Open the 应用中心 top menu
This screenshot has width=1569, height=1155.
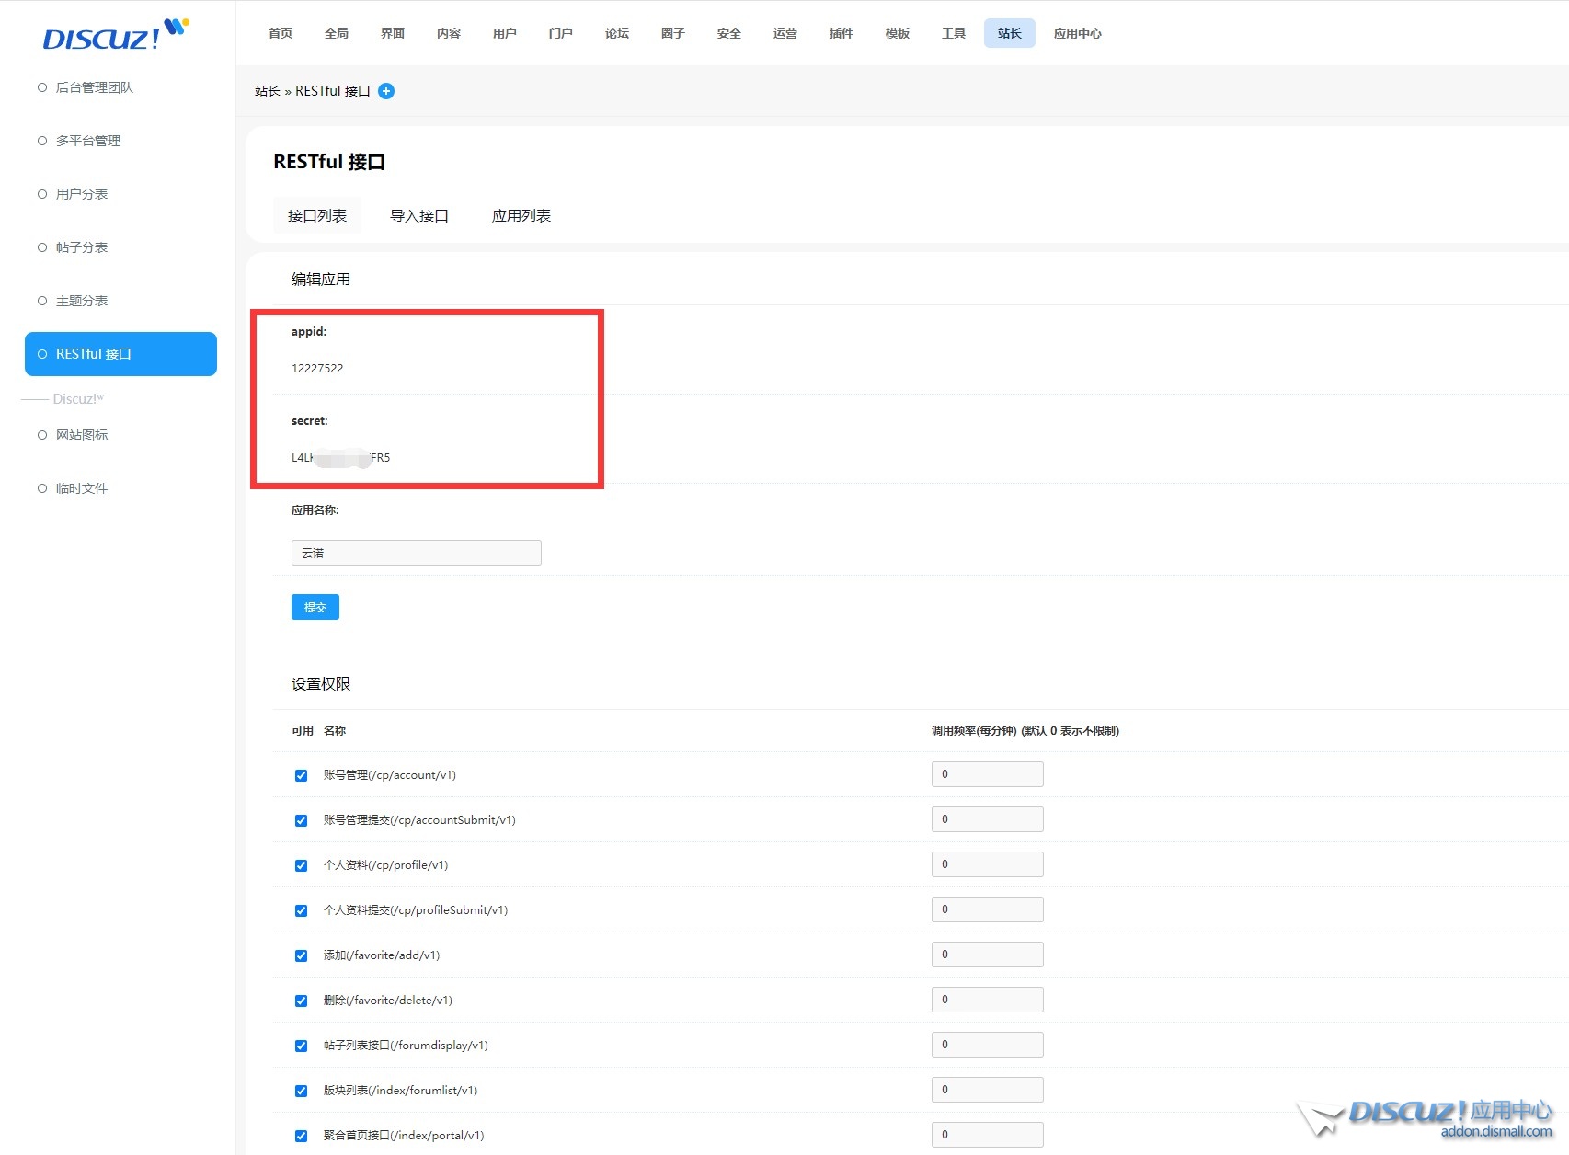coord(1077,33)
